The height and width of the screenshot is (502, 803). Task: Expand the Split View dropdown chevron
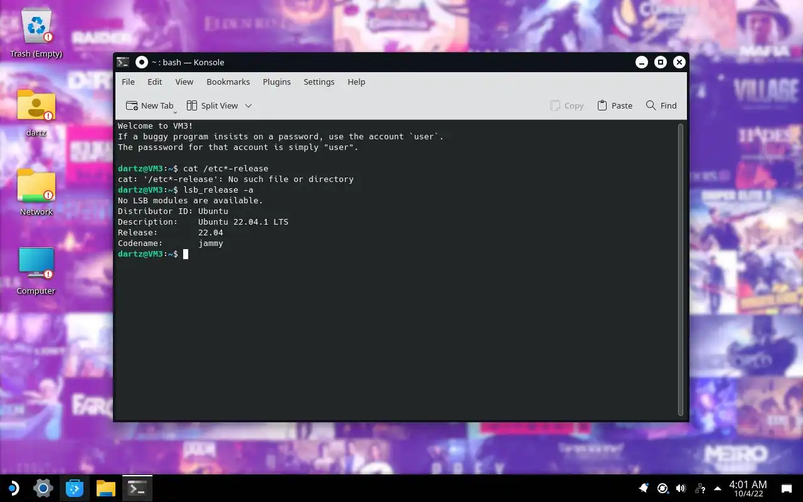coord(248,105)
